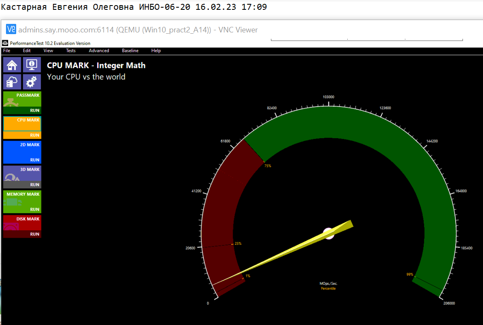483x325 pixels.
Task: Click the white gauge center hub
Action: (329, 233)
